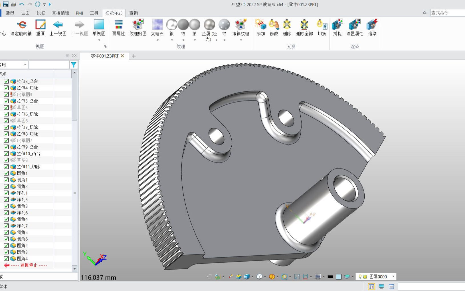Switch to the 造型 ribbon tab
The height and width of the screenshot is (291, 465).
(10, 13)
